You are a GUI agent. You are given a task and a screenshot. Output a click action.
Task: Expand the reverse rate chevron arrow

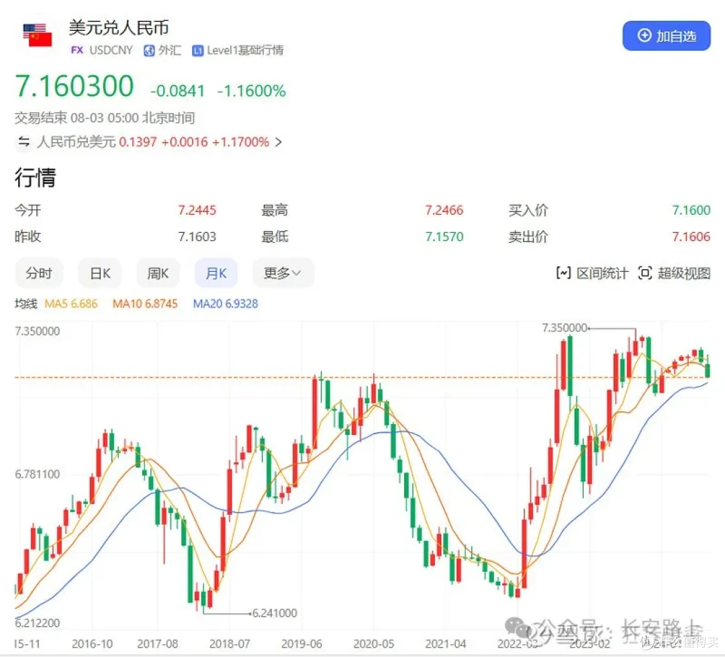pyautogui.click(x=279, y=142)
